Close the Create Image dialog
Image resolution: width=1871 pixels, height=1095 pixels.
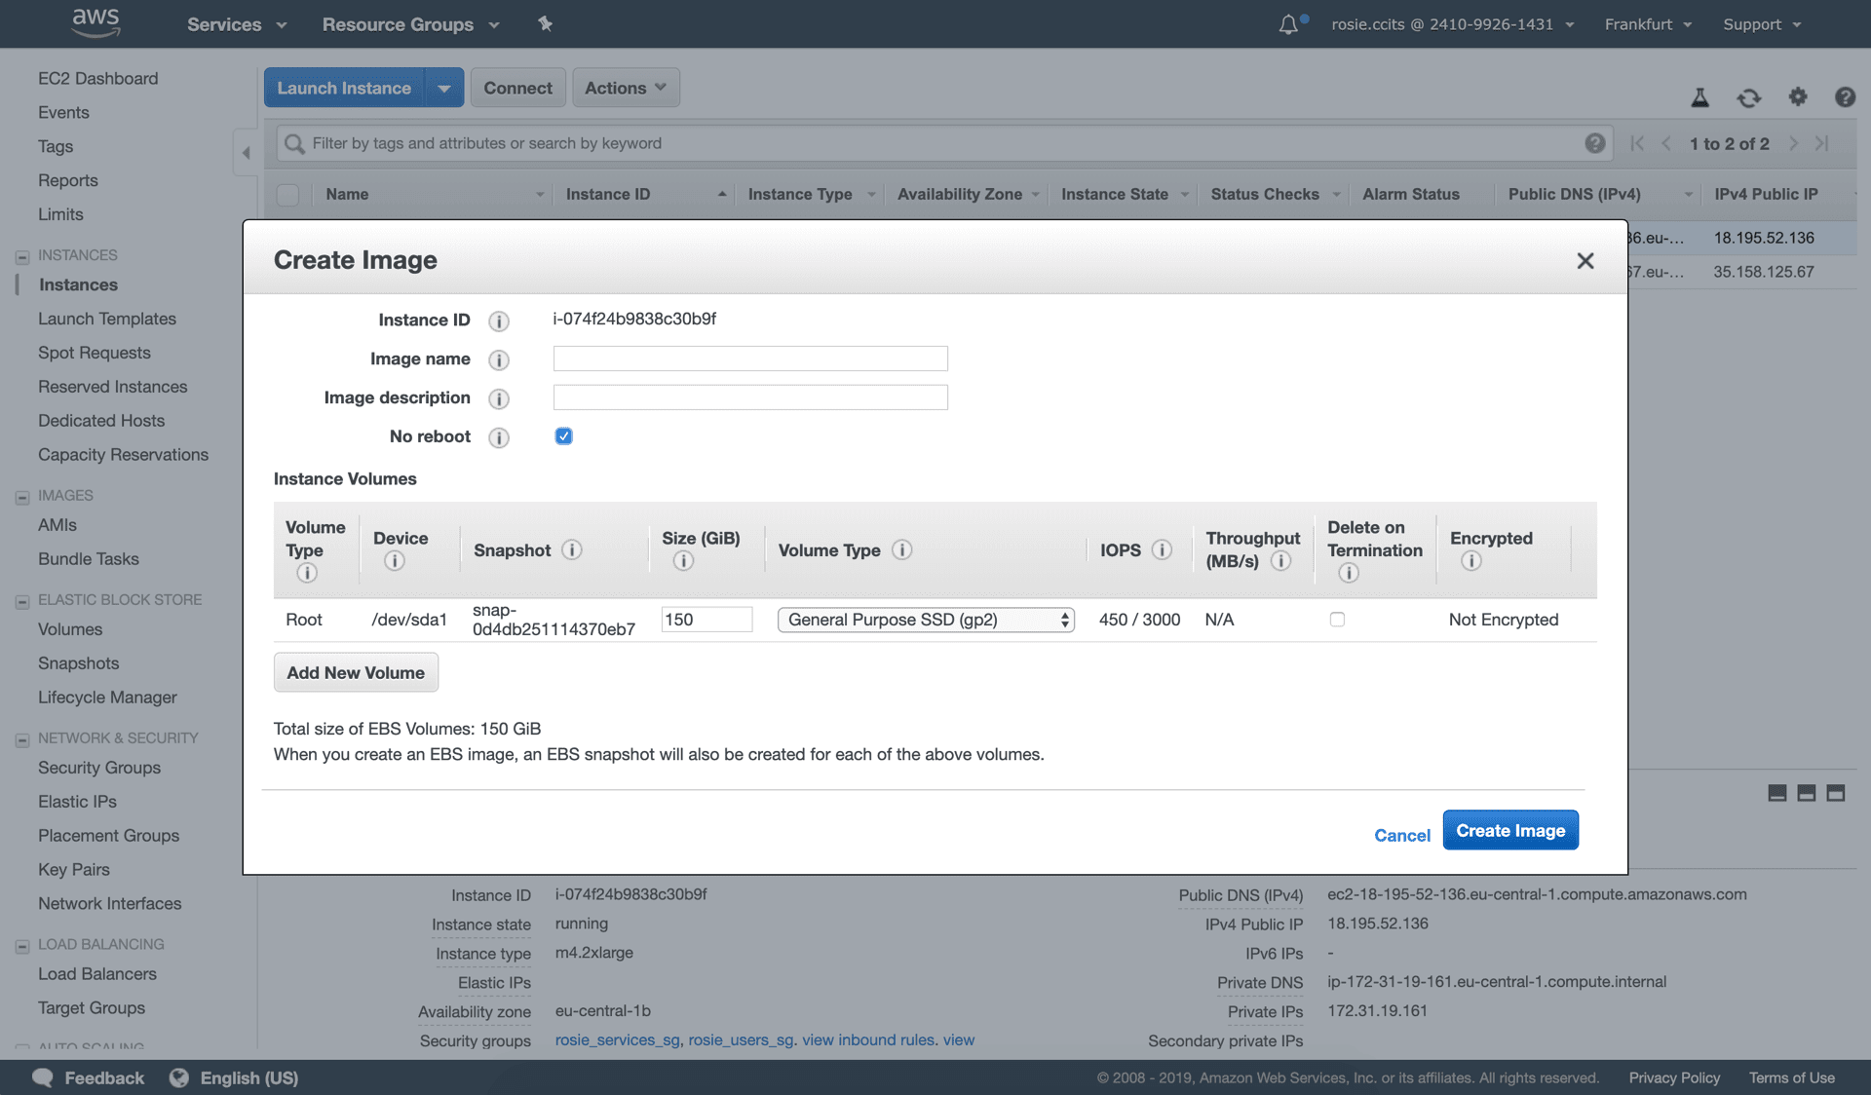click(1585, 260)
